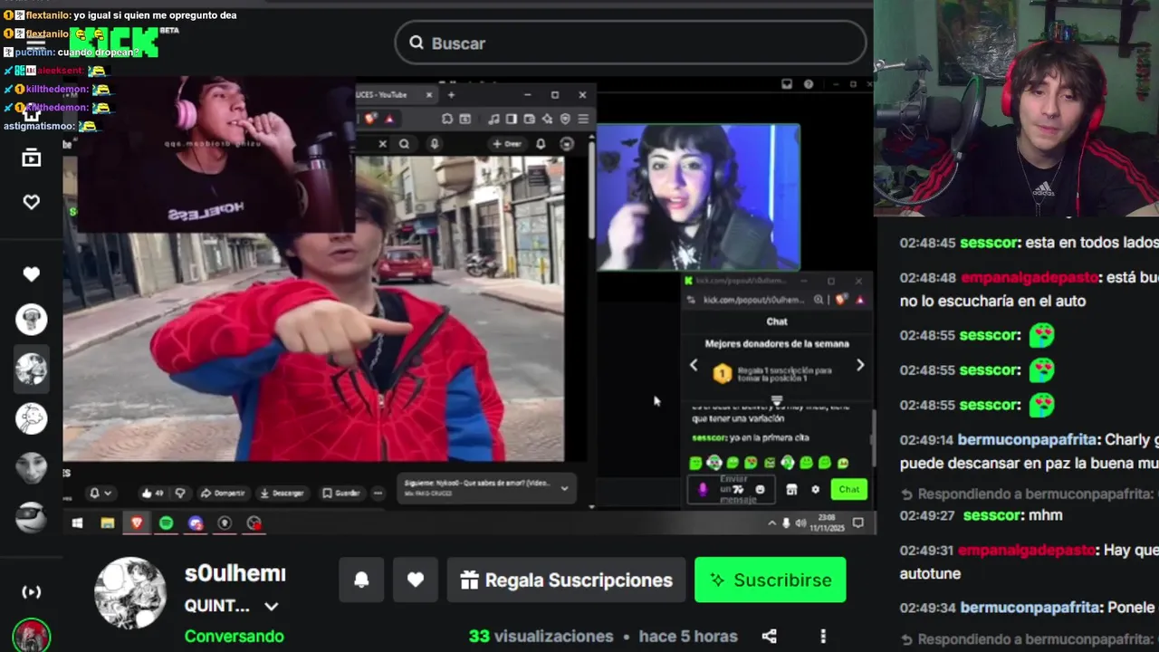
Task: Zoom icon in chat popout address bar
Action: (x=819, y=300)
